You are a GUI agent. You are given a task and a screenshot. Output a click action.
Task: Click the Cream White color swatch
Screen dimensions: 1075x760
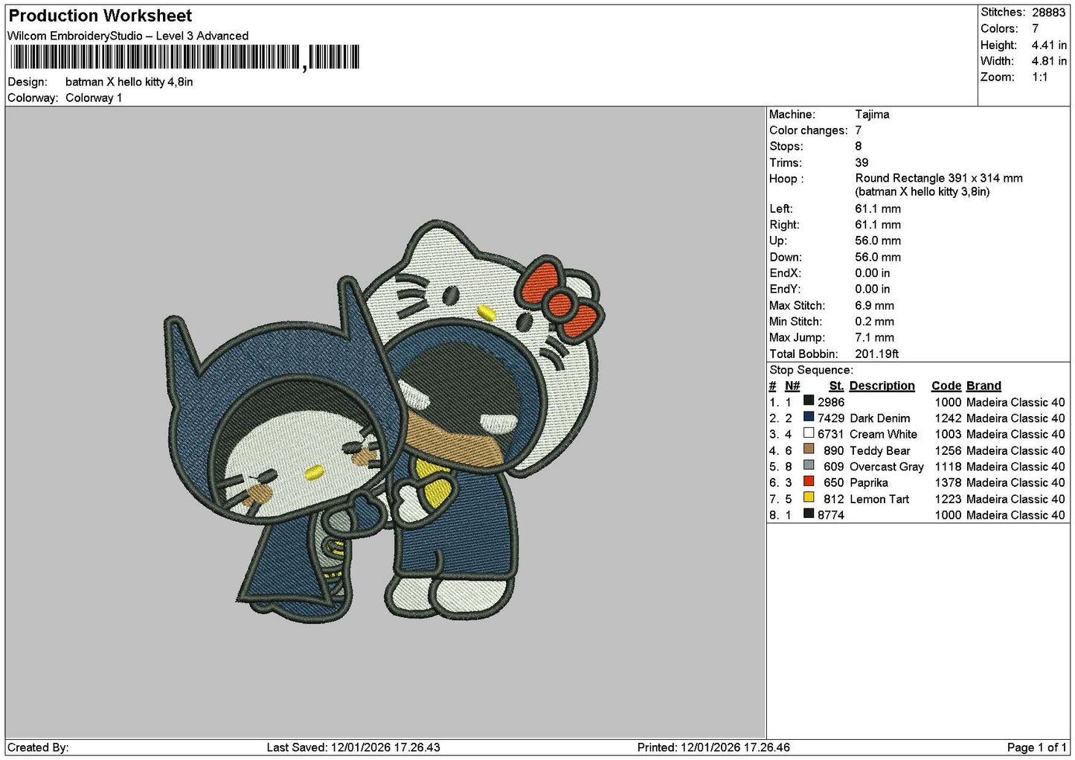click(x=809, y=433)
